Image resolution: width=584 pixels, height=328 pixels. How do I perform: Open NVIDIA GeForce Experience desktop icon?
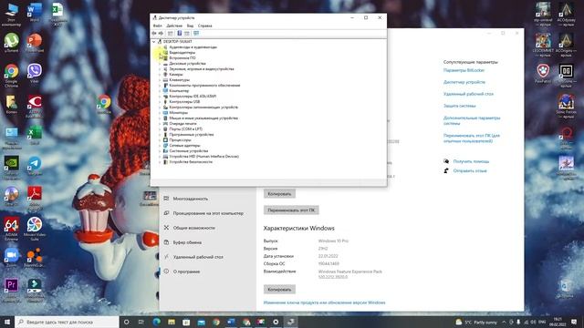[12, 168]
